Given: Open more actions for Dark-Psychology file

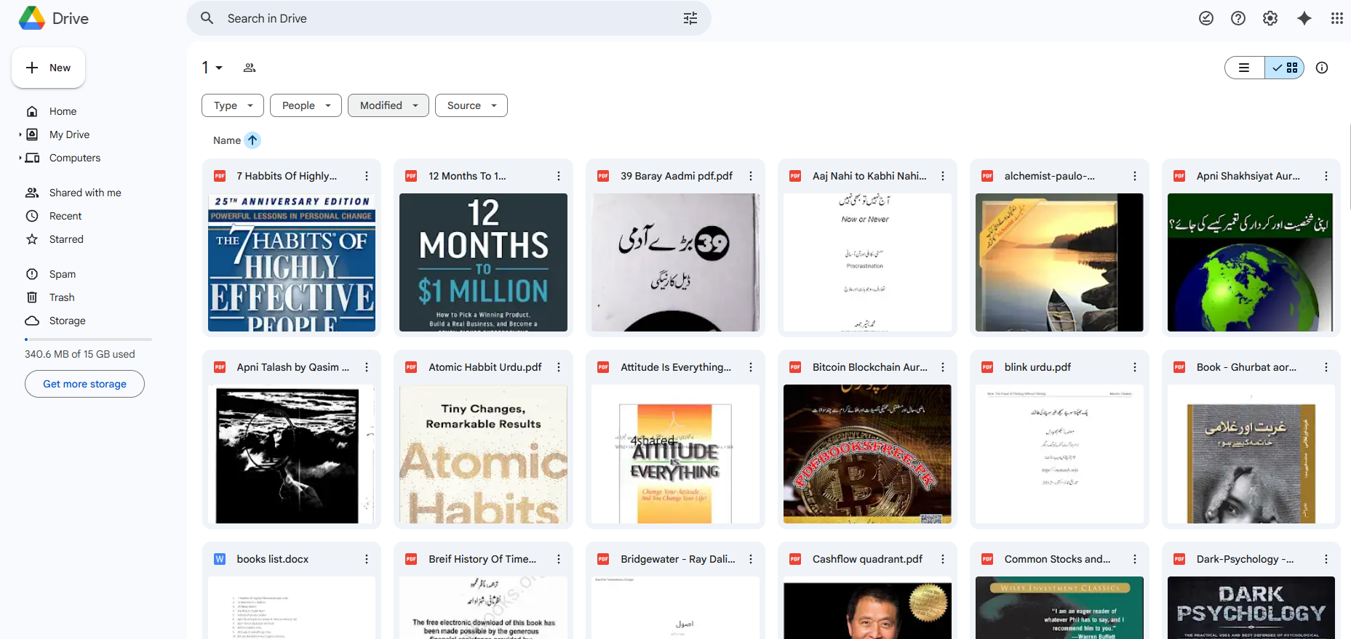Looking at the screenshot, I should tap(1326, 559).
